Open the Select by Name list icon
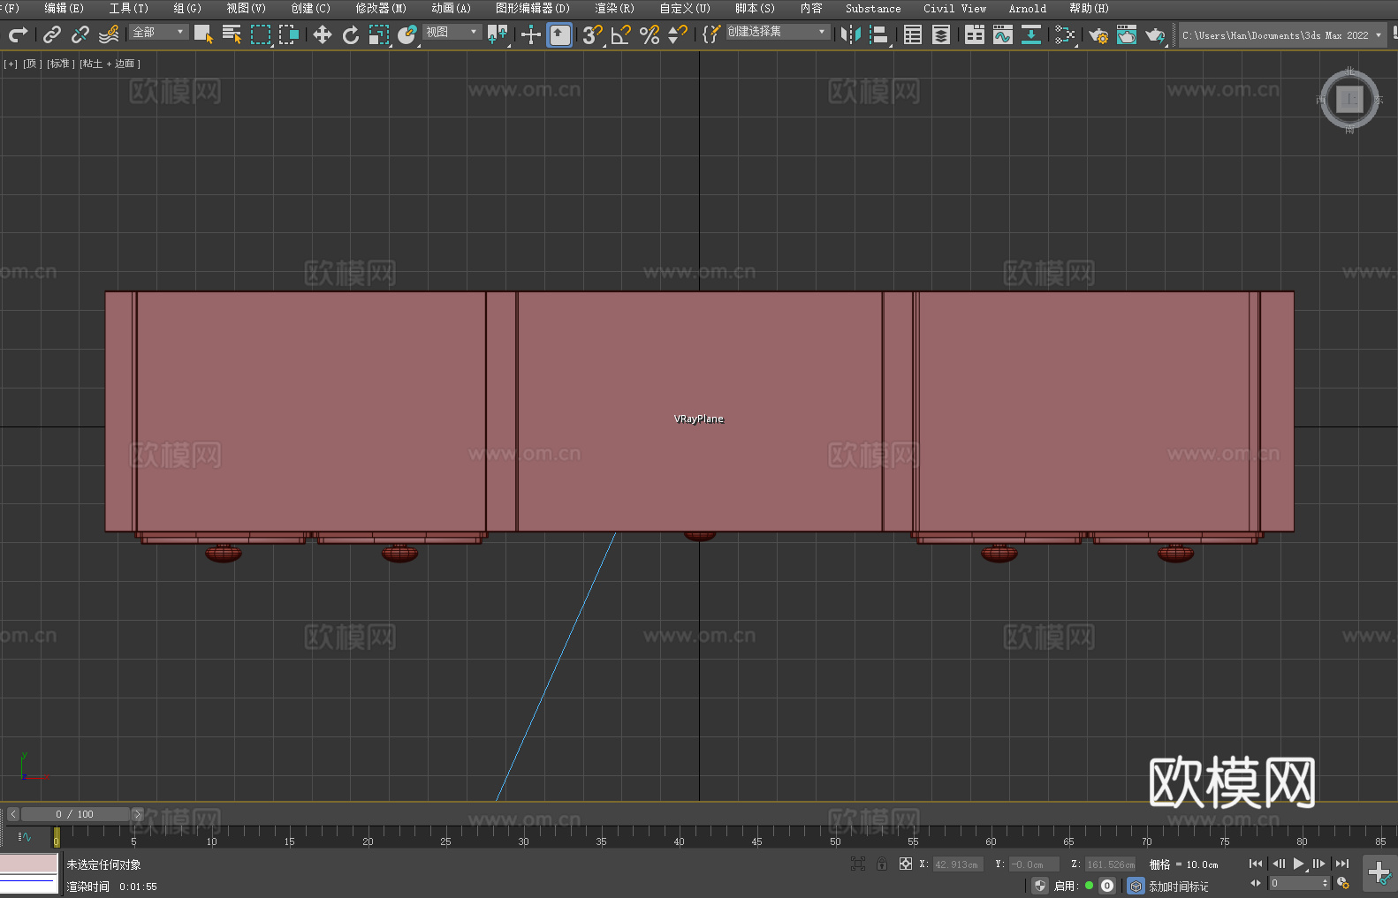Image resolution: width=1398 pixels, height=898 pixels. click(232, 34)
